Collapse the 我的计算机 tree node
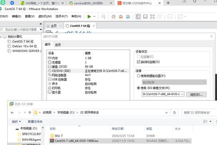 1,37
